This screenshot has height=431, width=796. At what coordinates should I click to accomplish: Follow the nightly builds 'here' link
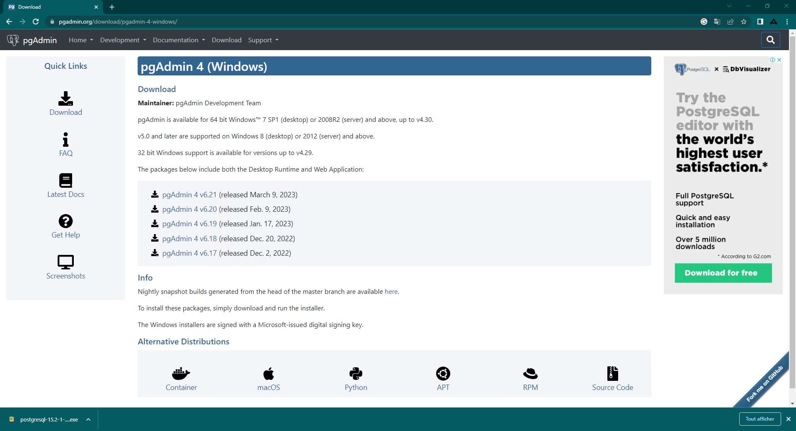pyautogui.click(x=391, y=291)
